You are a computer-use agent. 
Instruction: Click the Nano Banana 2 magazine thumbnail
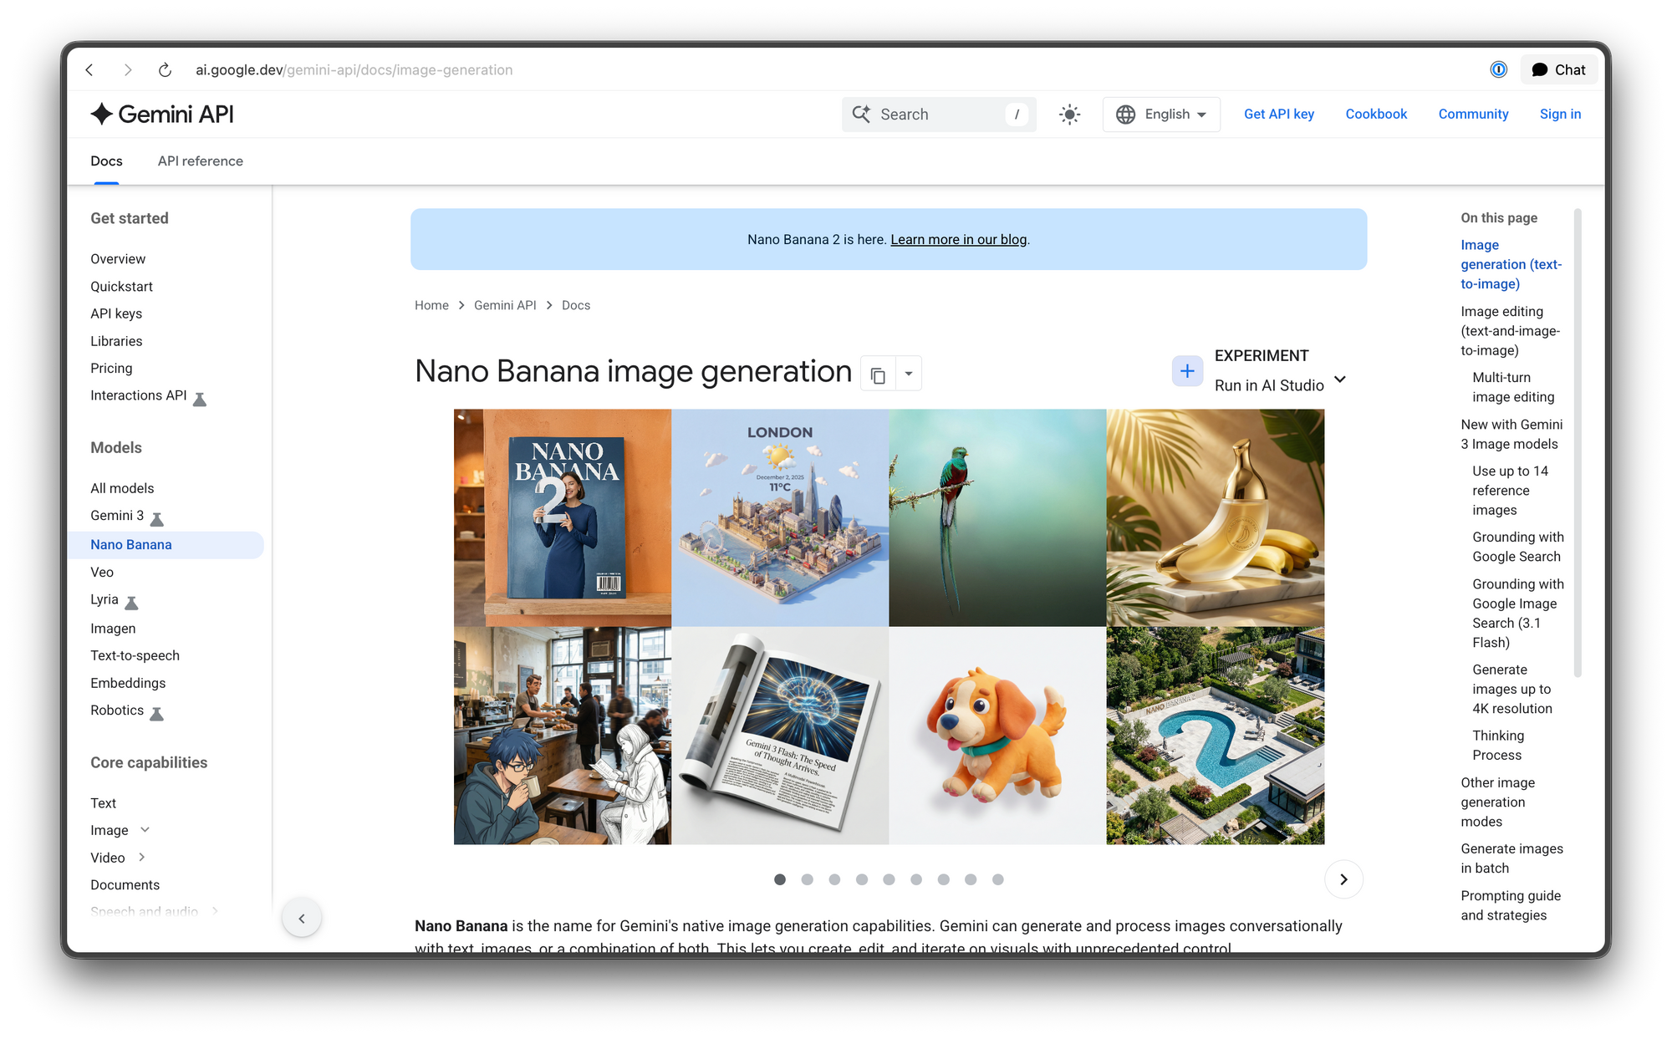point(563,517)
